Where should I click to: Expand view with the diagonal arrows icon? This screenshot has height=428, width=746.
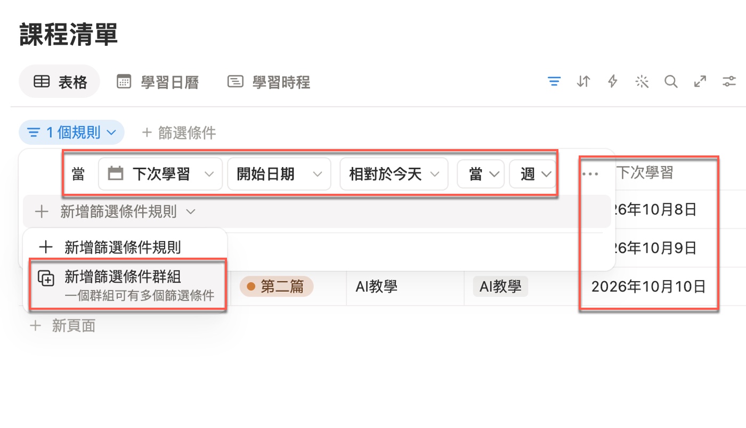tap(700, 81)
